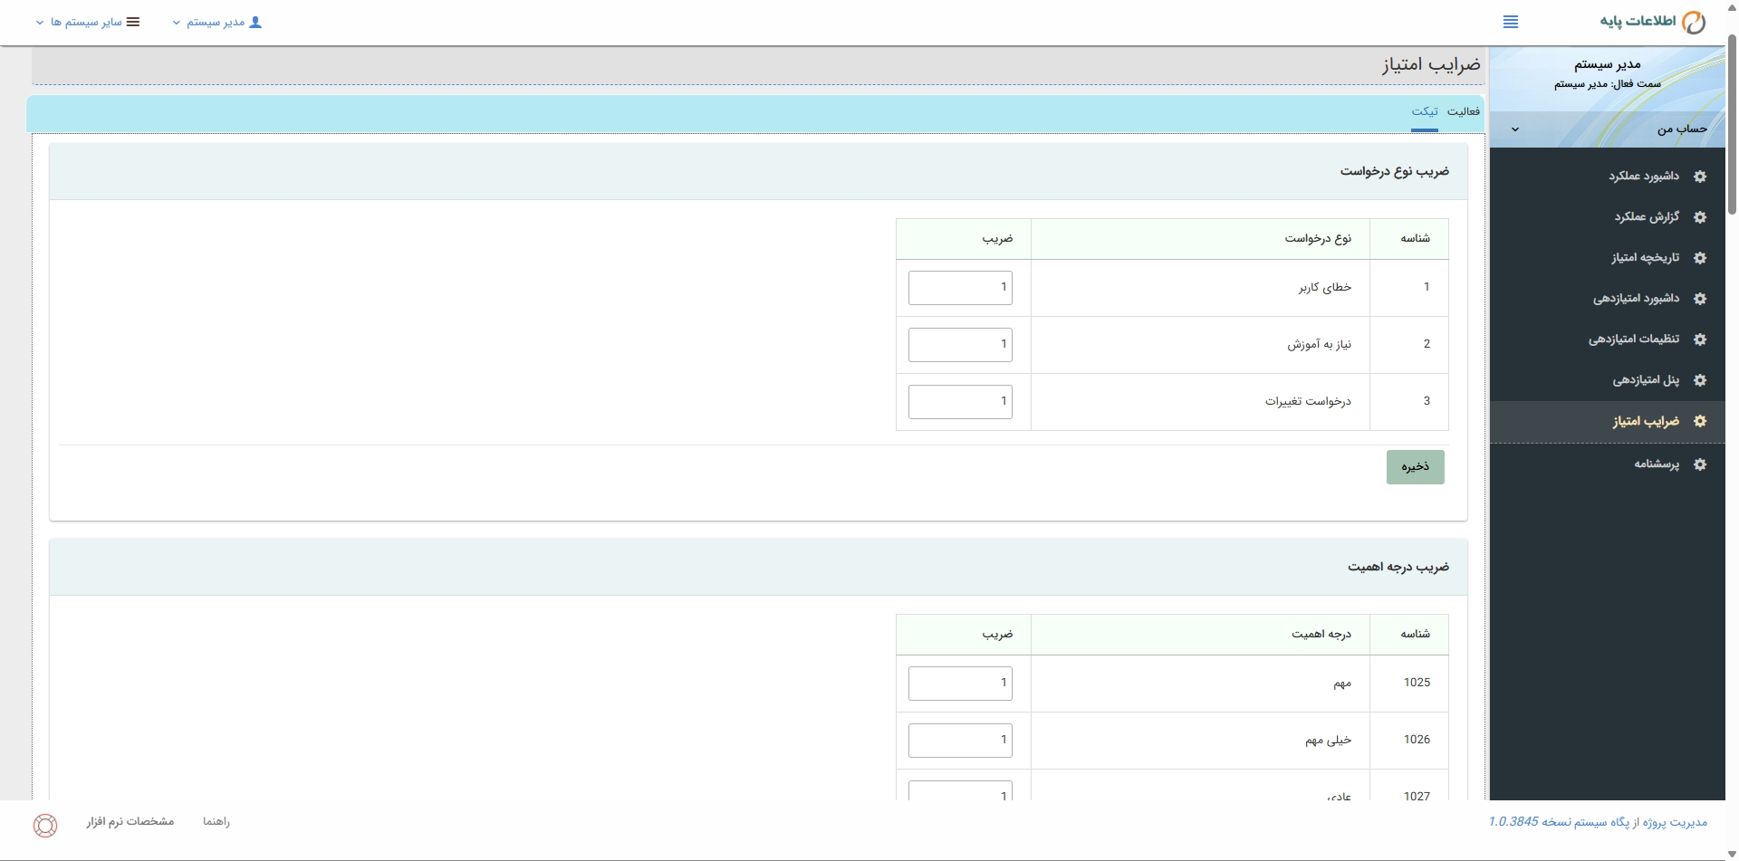Click the lifebuoy support icon in footer

coord(45,825)
